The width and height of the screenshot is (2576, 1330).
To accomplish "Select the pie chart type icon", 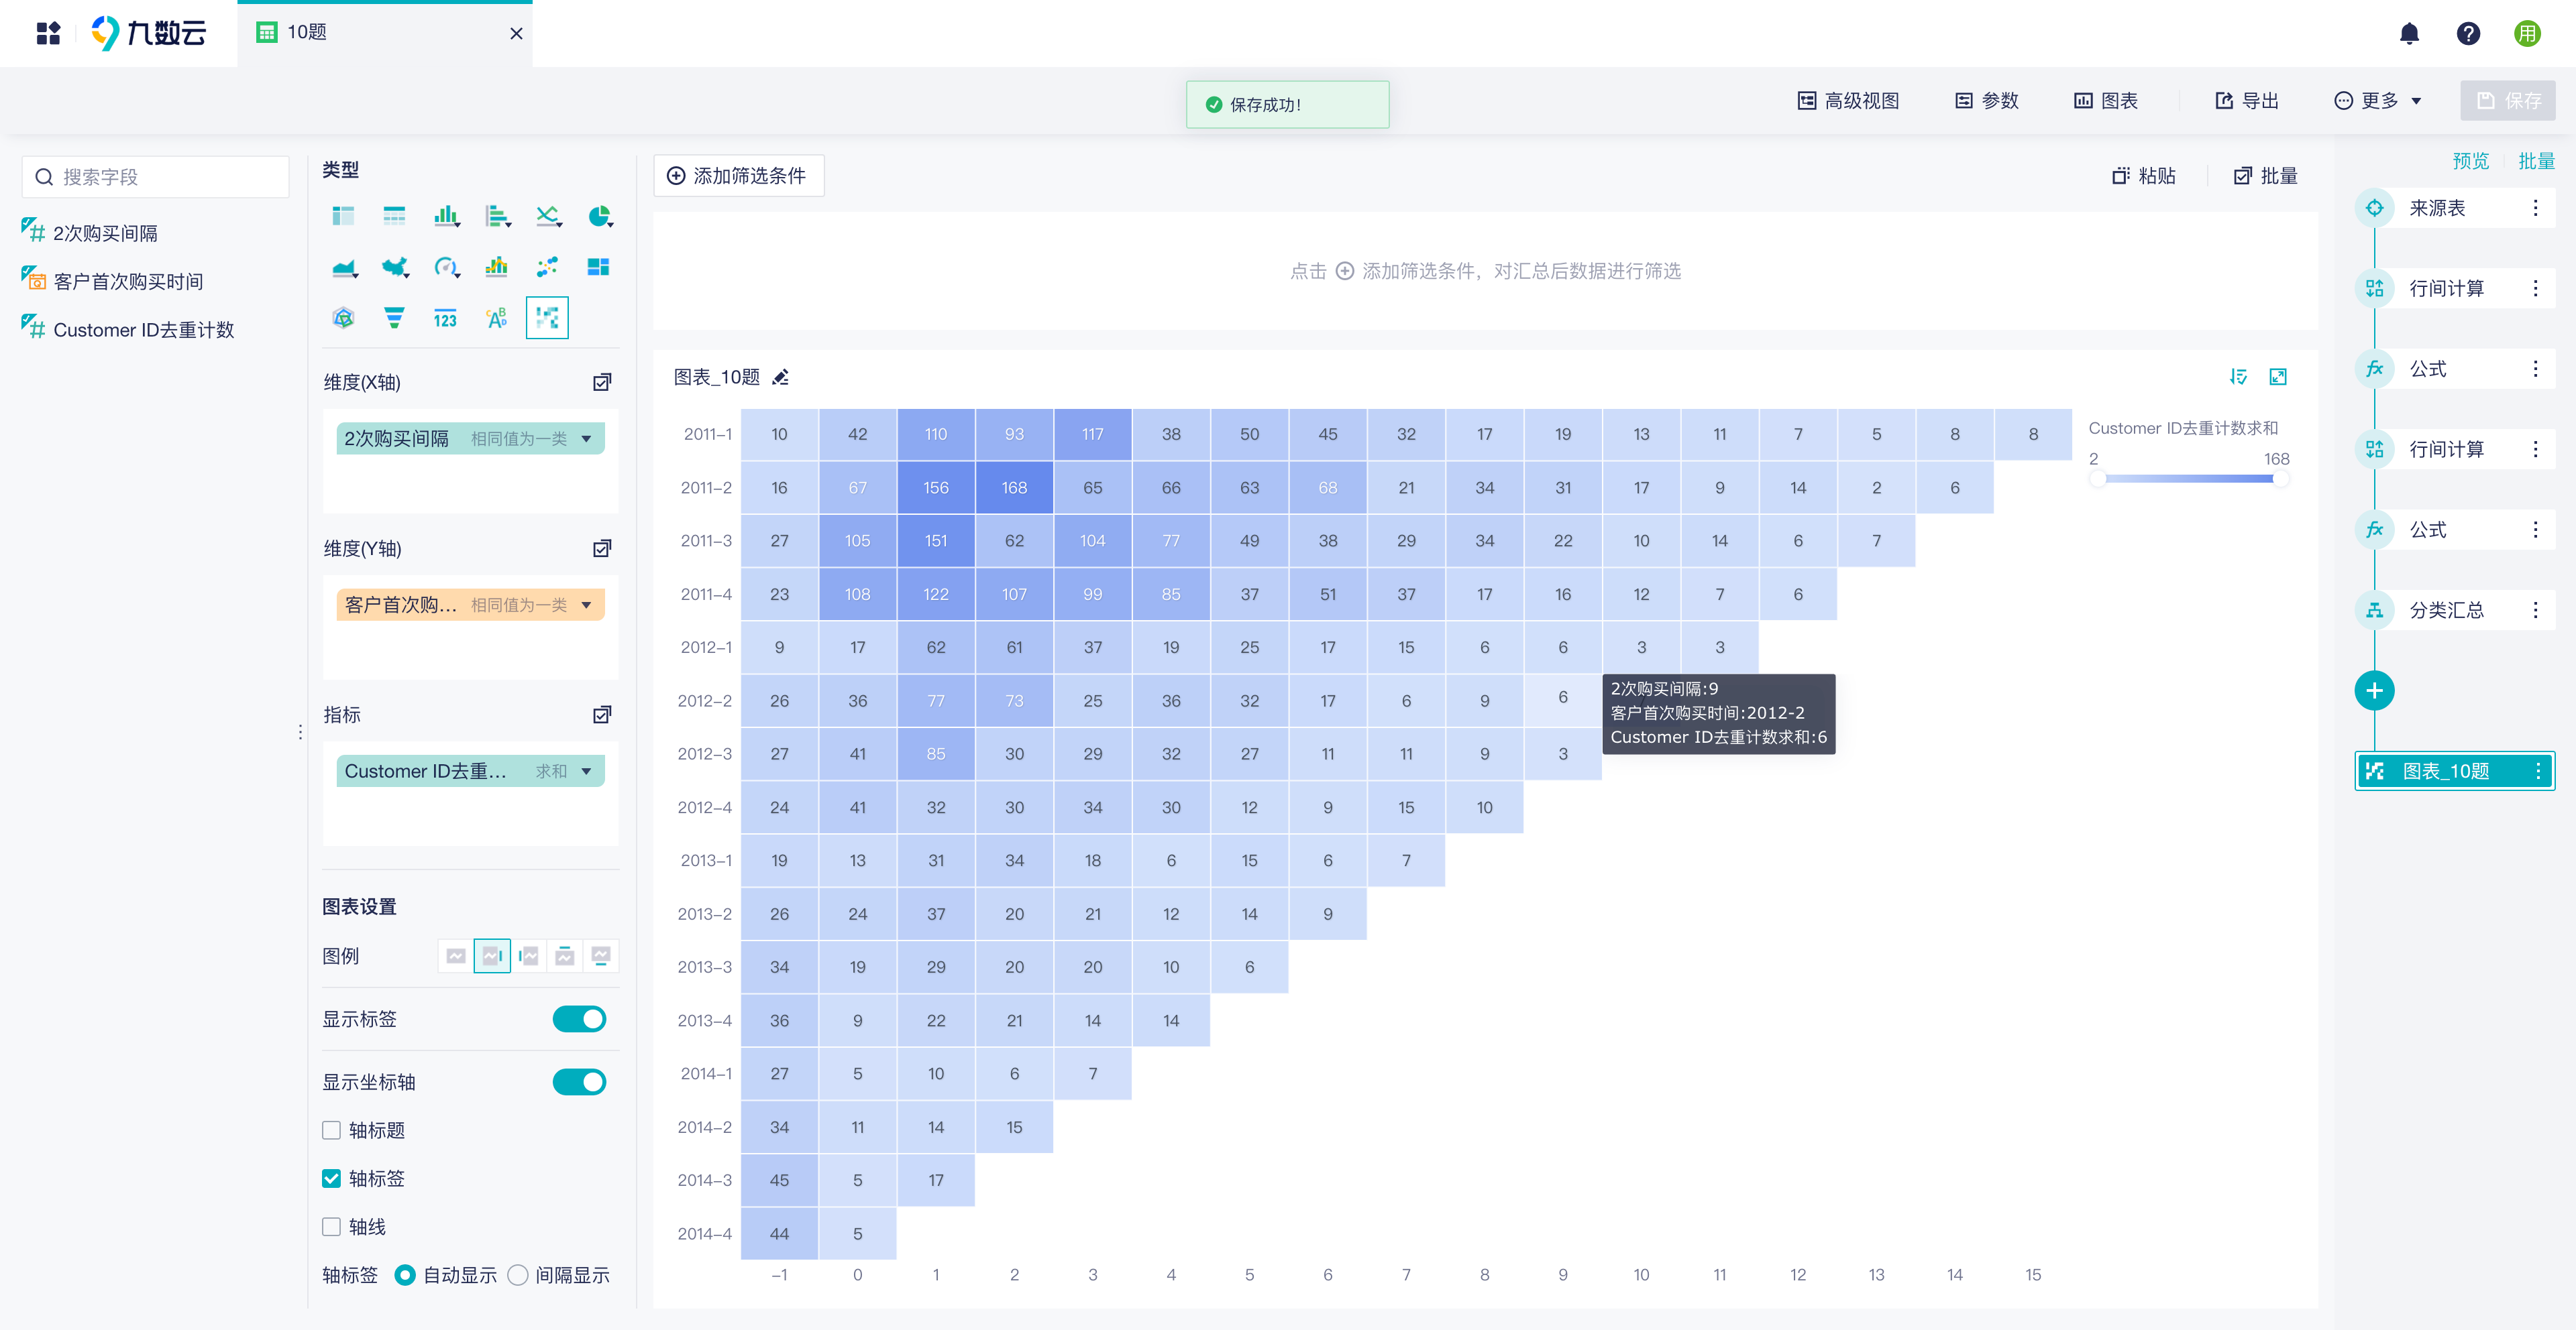I will pyautogui.click(x=599, y=216).
